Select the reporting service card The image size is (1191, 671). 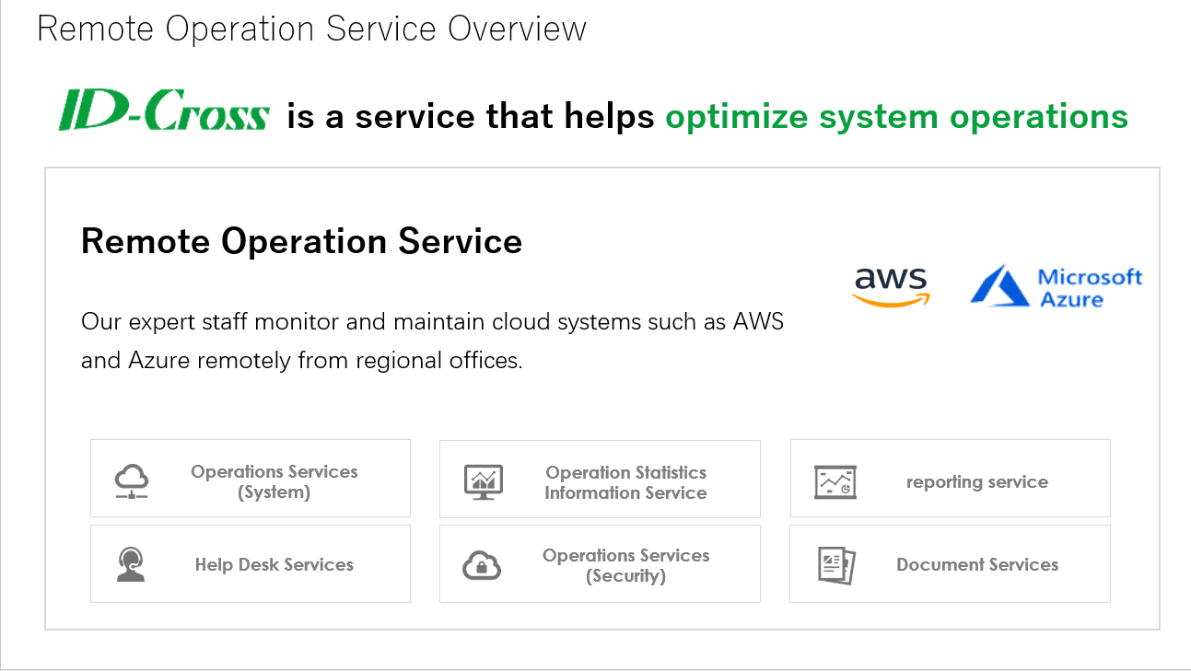tap(951, 478)
